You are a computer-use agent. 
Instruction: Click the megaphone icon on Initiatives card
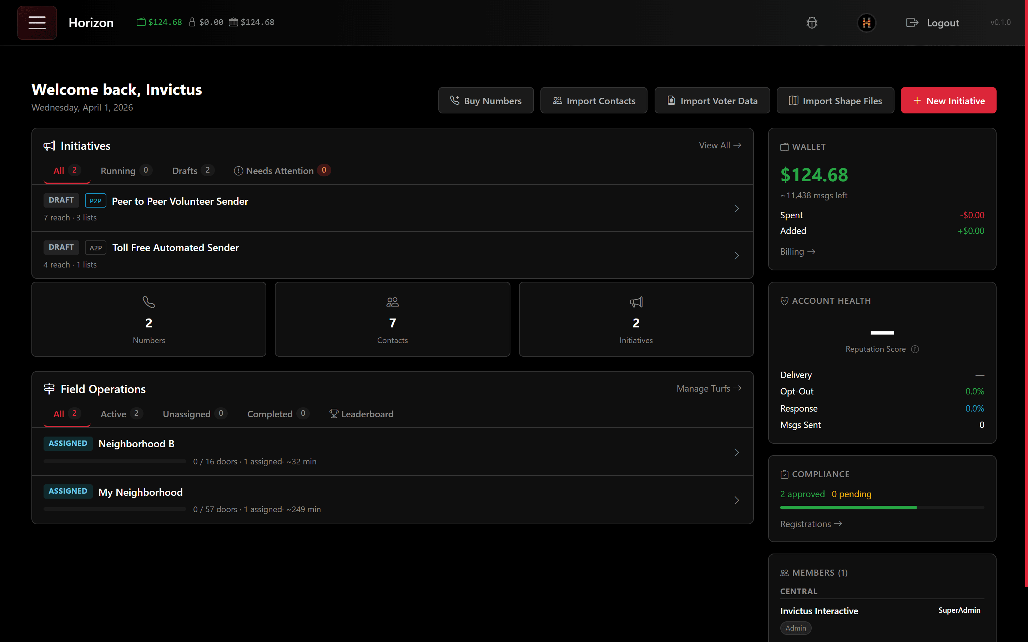(636, 302)
